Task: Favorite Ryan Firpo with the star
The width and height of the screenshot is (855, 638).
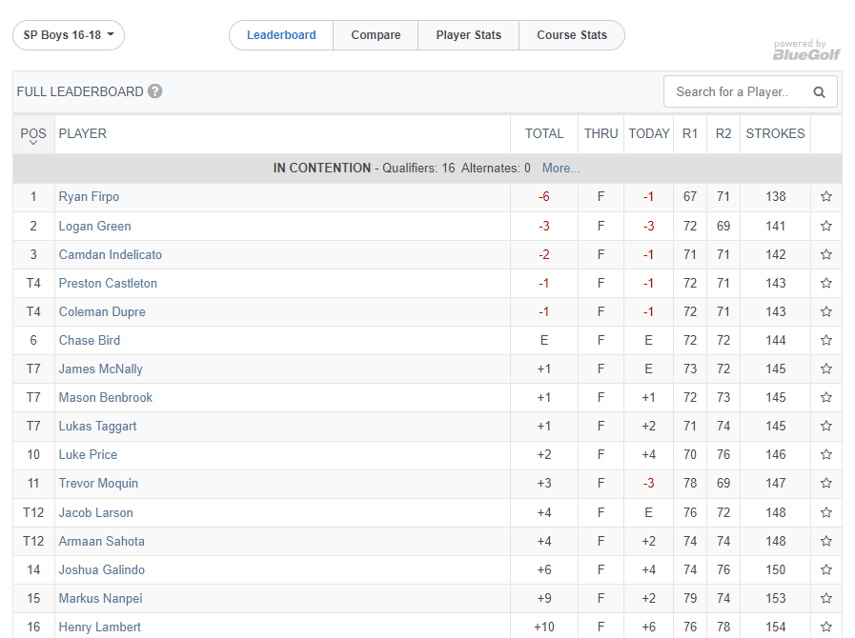Action: coord(826,197)
